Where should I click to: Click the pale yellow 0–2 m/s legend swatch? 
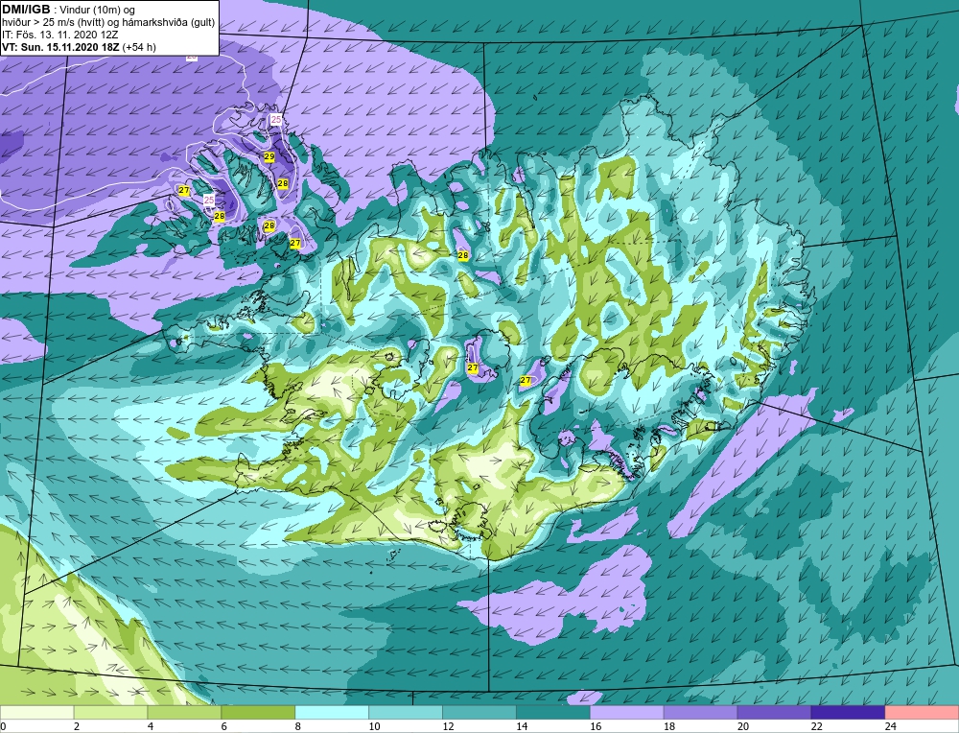(x=36, y=713)
